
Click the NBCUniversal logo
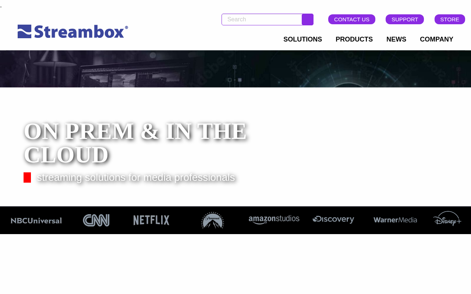[36, 220]
